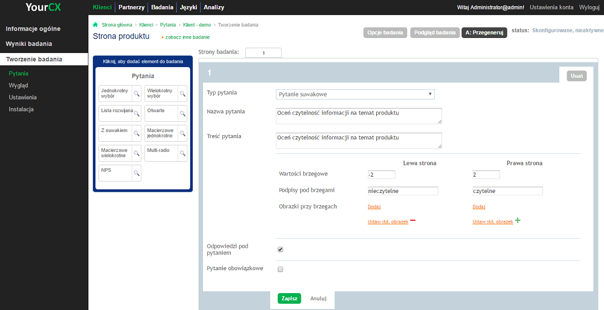Open Instalacja sidebar sub-item
Viewport: 604px width, 310px height.
tap(21, 109)
